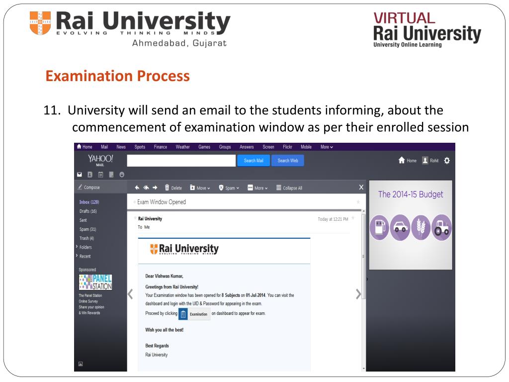
Task: Click the Exam Window Opened subject line
Action: (x=162, y=202)
